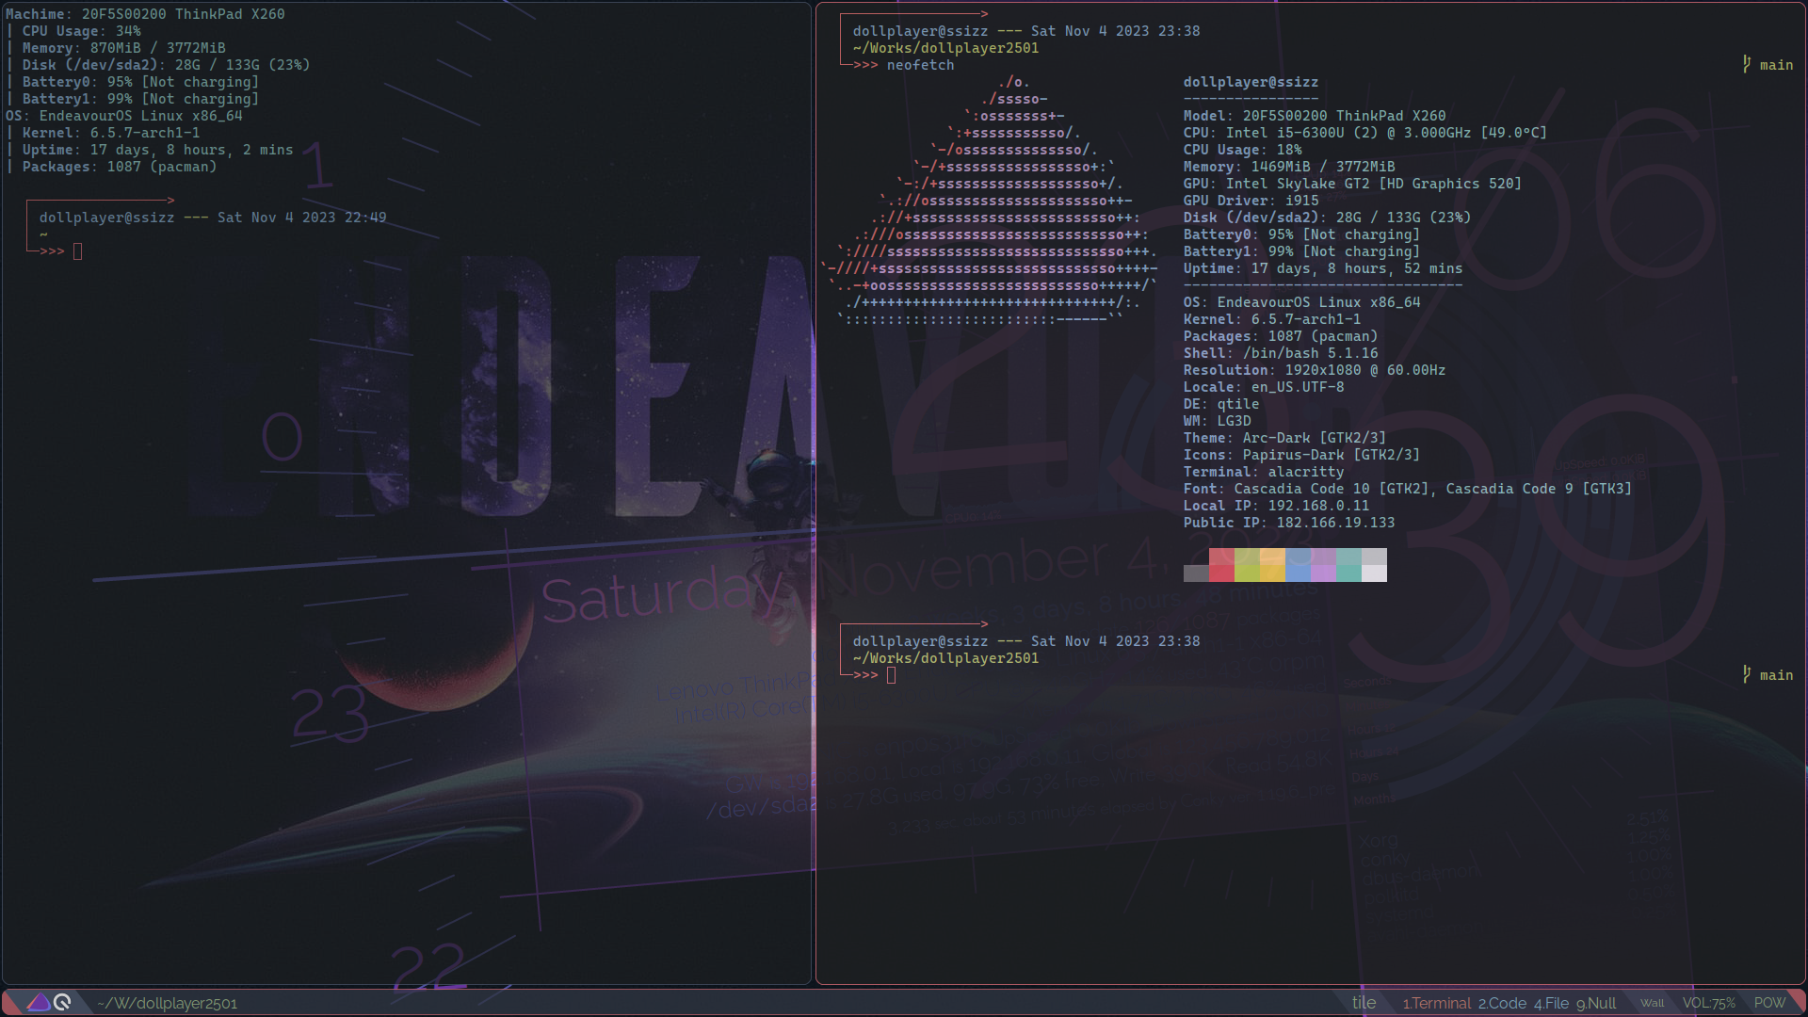
Task: Click 'Machine: 20F5S00200 ThinkPad X260' in the left terminal
Action: tap(145, 14)
